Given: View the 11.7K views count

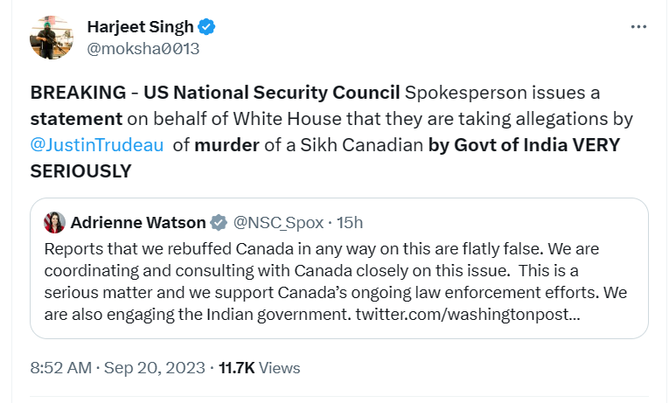Looking at the screenshot, I should pos(236,368).
